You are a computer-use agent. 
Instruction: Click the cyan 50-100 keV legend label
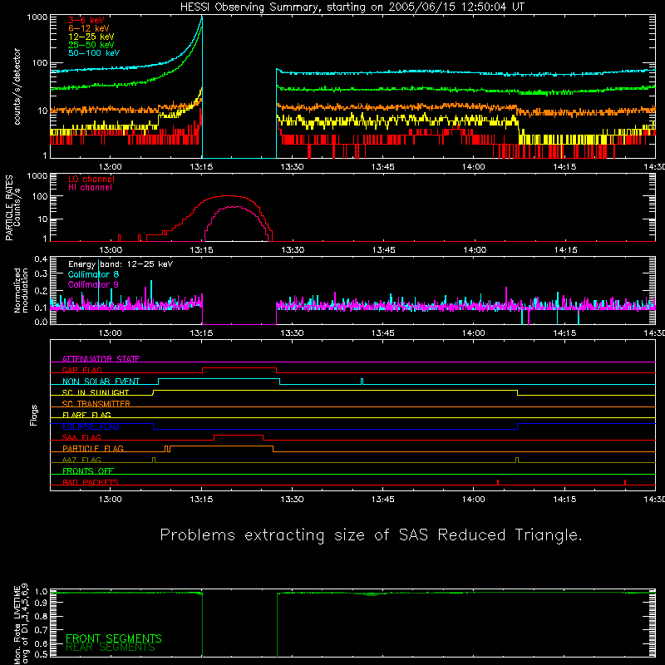pyautogui.click(x=94, y=53)
